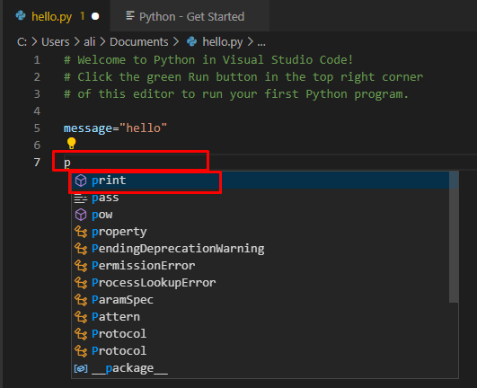This screenshot has width=477, height=388.
Task: Click the Python icon in the breadcrumb
Action: (191, 41)
